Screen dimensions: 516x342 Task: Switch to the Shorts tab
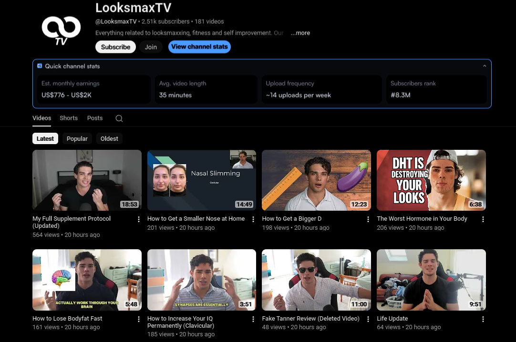[x=69, y=118]
